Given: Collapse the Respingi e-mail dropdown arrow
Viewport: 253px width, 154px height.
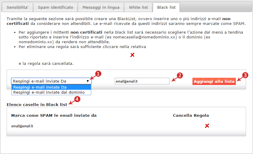Looking at the screenshot, I should pyautogui.click(x=88, y=81).
